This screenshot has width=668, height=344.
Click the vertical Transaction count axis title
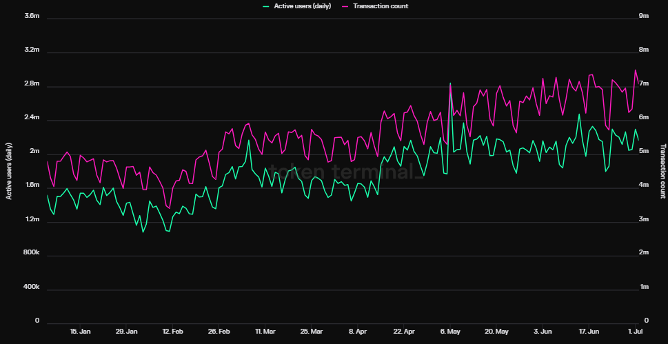click(x=662, y=172)
